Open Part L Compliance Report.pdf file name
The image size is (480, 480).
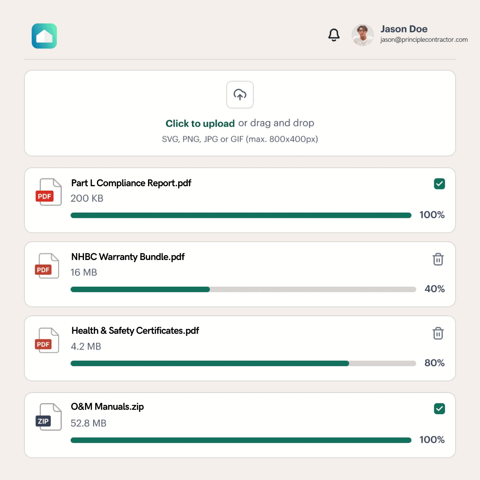click(131, 183)
